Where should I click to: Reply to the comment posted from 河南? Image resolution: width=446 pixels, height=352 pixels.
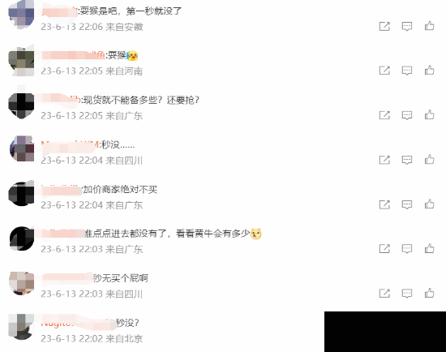click(x=407, y=71)
